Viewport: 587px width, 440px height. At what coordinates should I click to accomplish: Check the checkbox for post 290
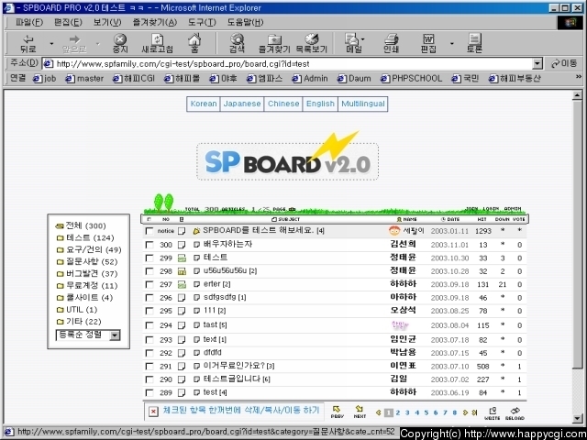tap(150, 379)
